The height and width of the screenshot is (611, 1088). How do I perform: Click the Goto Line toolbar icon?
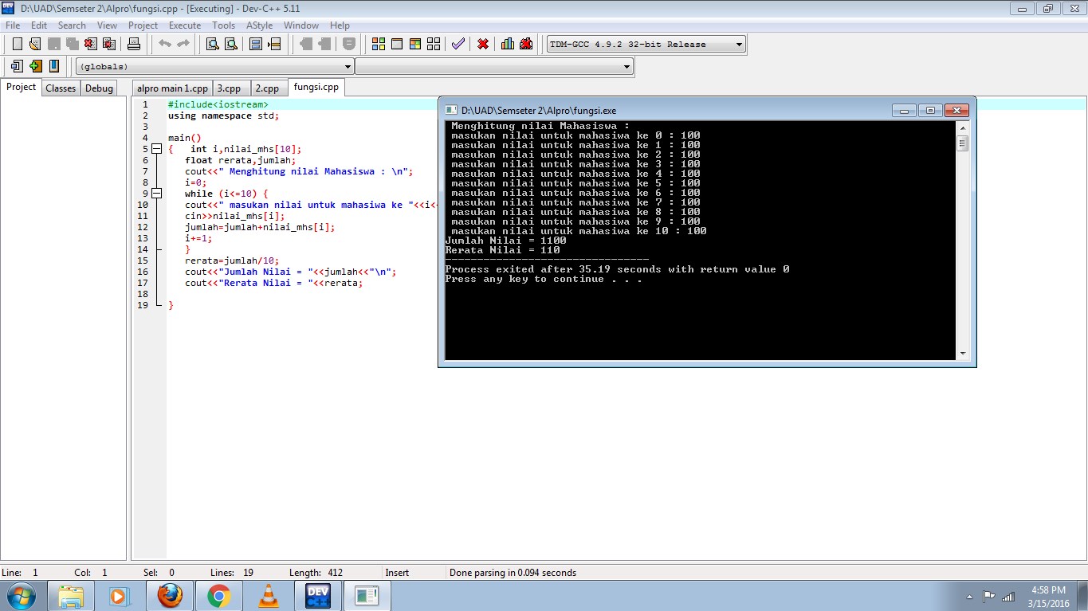click(274, 44)
